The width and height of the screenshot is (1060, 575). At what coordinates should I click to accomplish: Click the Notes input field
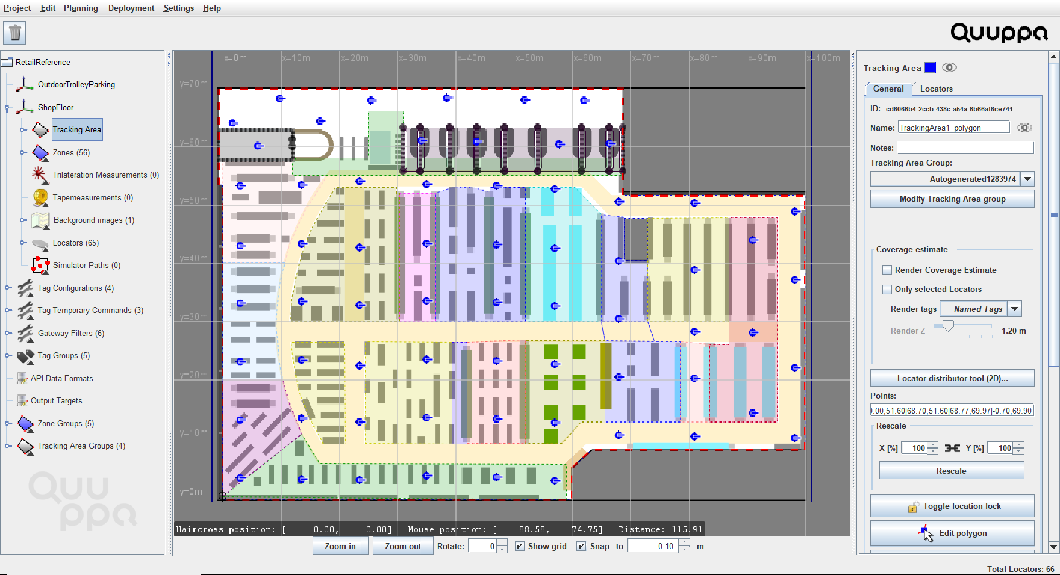(x=965, y=148)
